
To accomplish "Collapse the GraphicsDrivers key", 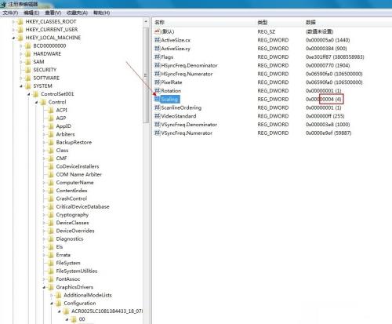I will tap(44, 287).
